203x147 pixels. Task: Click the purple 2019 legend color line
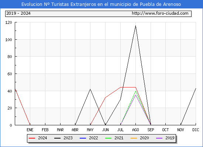(x=159, y=138)
